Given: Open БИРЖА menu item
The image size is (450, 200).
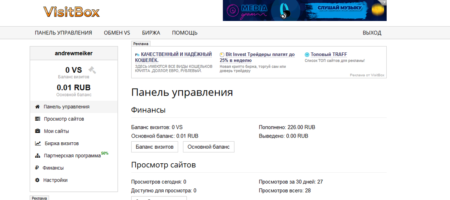Looking at the screenshot, I should tap(151, 33).
